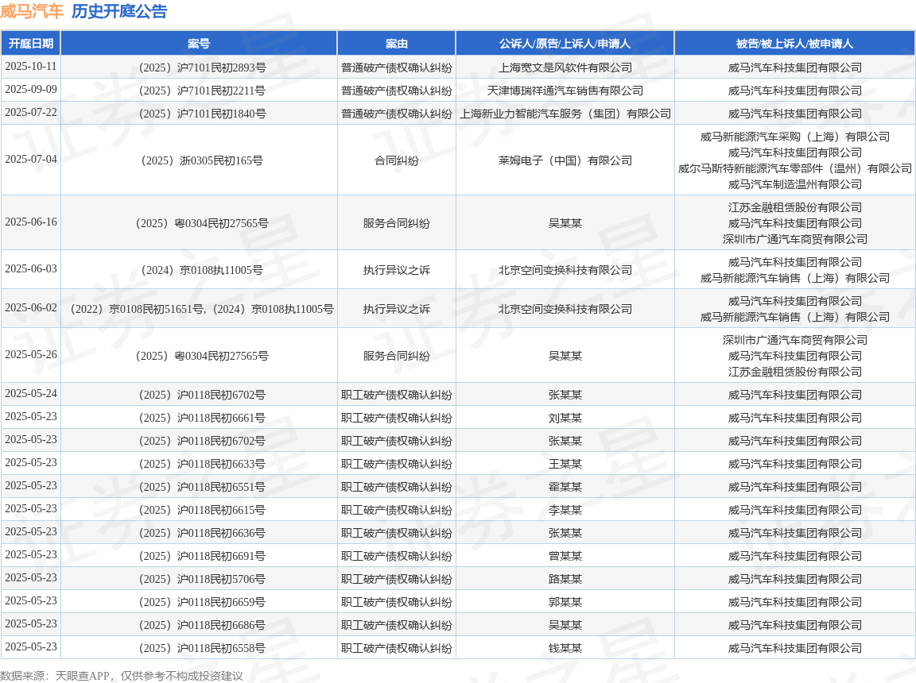The height and width of the screenshot is (683, 916).
Task: Click plaintiff 天津博瑞祥通汽车销售有限公司
Action: click(x=565, y=91)
